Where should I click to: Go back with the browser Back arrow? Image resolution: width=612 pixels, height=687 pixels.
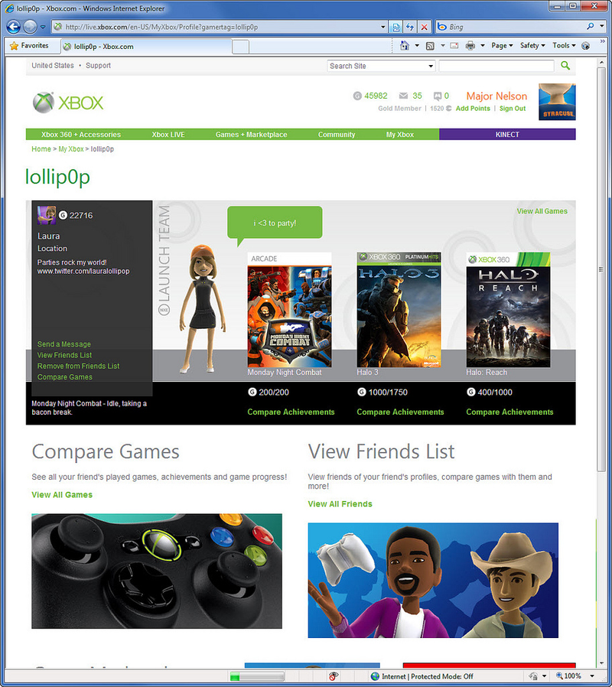pos(14,27)
